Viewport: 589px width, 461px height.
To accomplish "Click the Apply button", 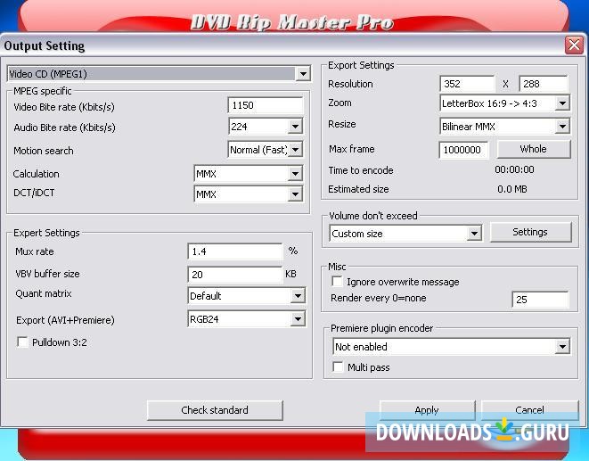I will [x=427, y=410].
